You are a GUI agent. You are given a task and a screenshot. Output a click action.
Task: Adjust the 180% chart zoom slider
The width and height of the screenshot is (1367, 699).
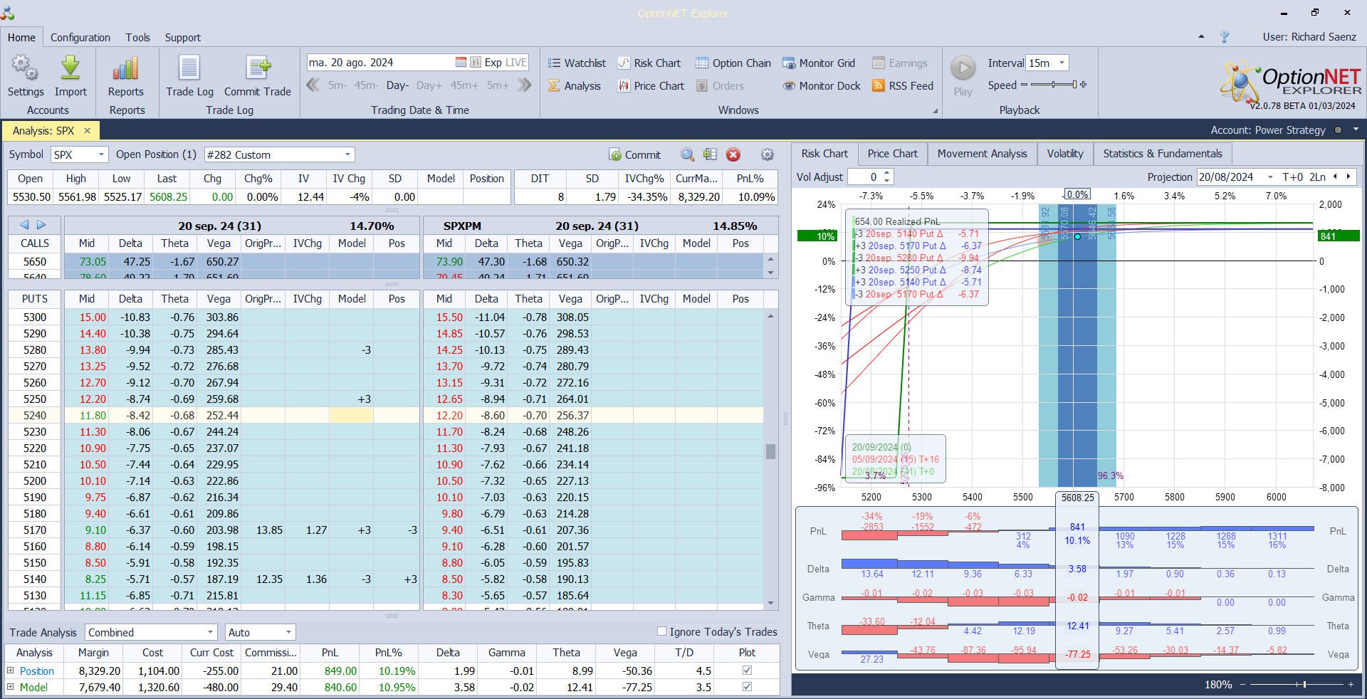click(x=1296, y=684)
